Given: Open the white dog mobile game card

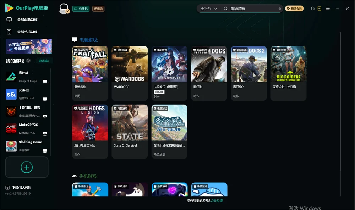Looking at the screenshot, I should point(130,189).
